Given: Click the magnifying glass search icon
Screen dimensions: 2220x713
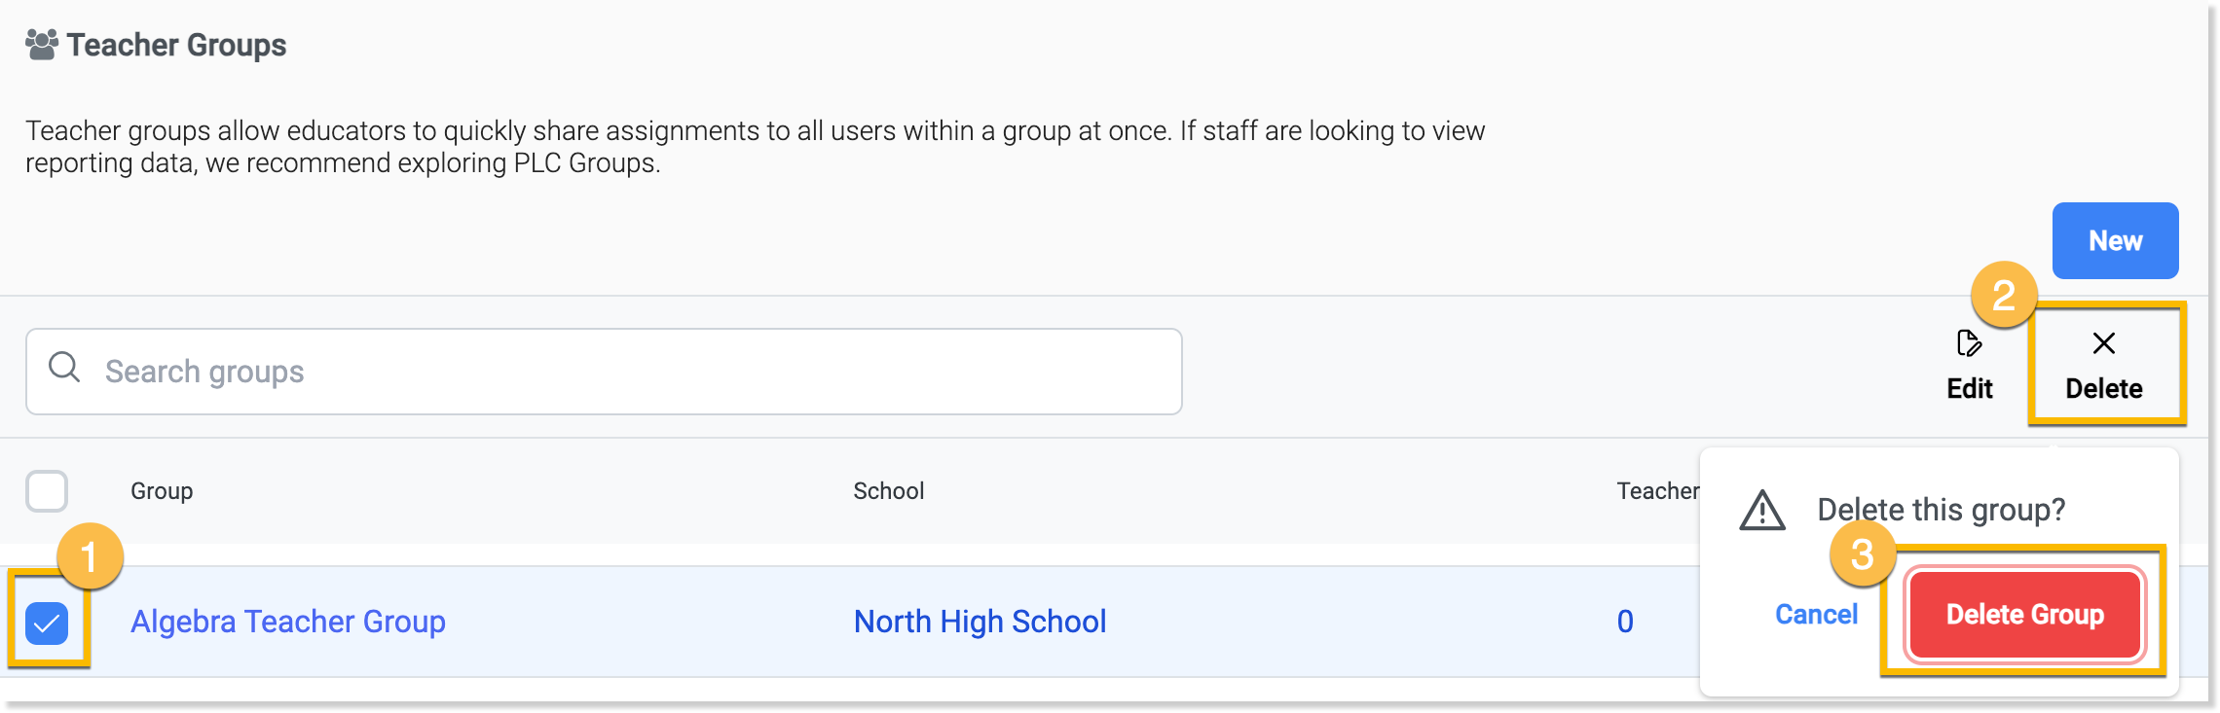Looking at the screenshot, I should pos(64,368).
